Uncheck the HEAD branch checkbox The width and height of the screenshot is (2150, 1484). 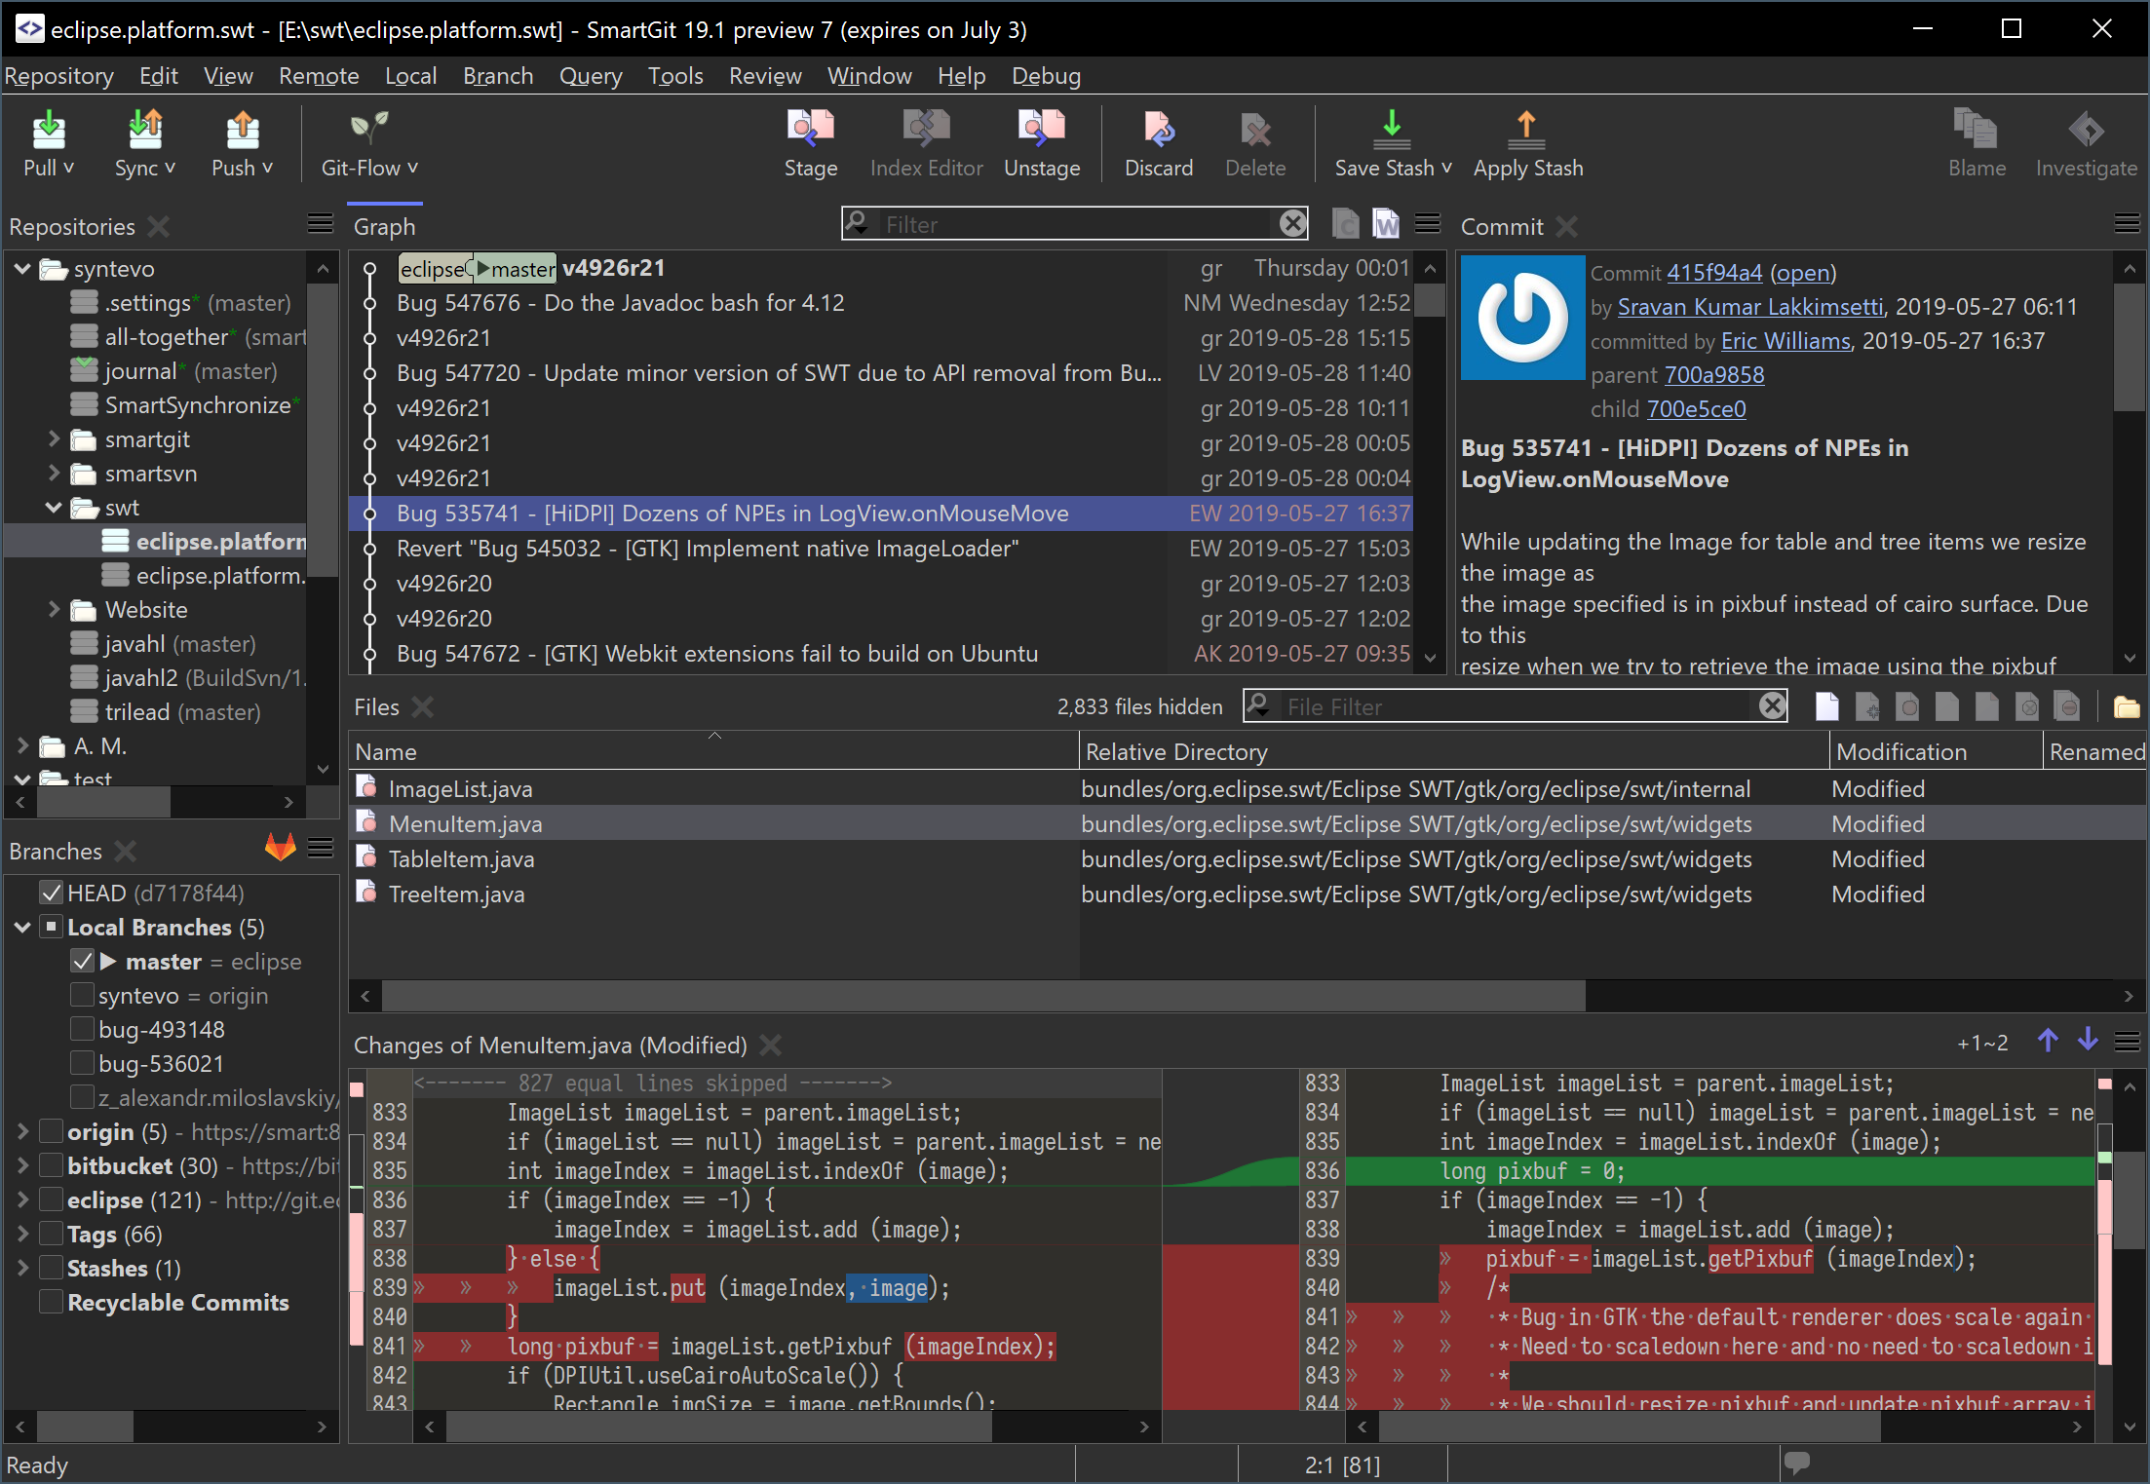click(x=51, y=892)
